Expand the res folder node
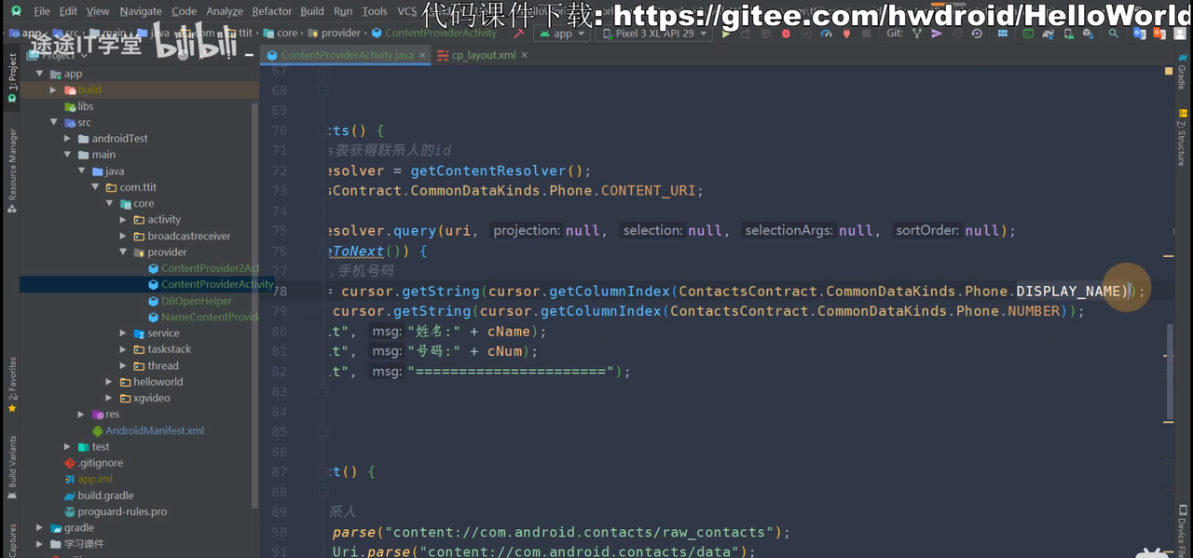 pyautogui.click(x=81, y=415)
